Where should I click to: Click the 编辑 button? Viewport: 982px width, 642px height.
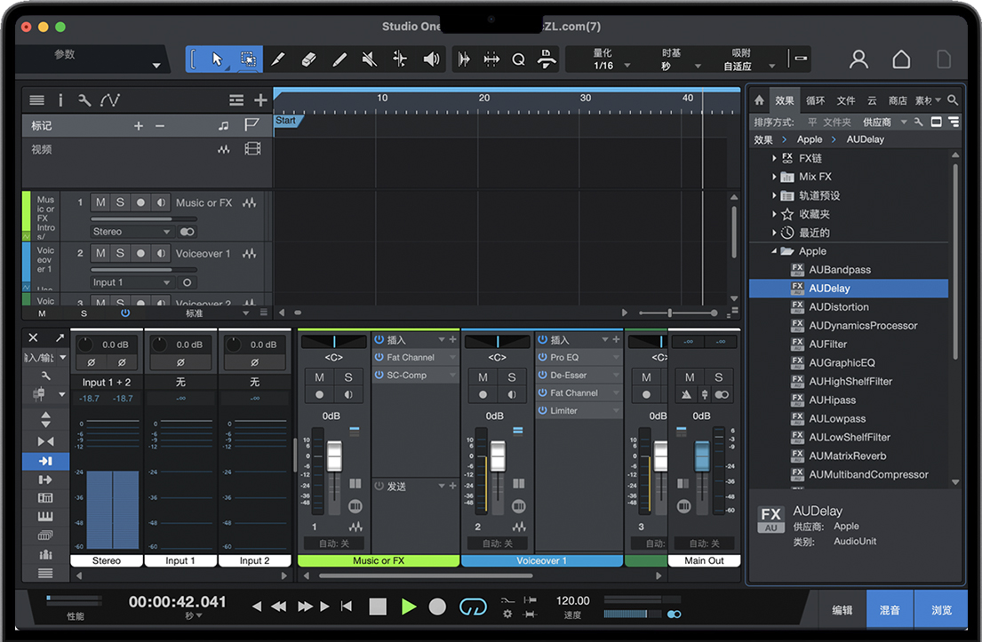[842, 609]
